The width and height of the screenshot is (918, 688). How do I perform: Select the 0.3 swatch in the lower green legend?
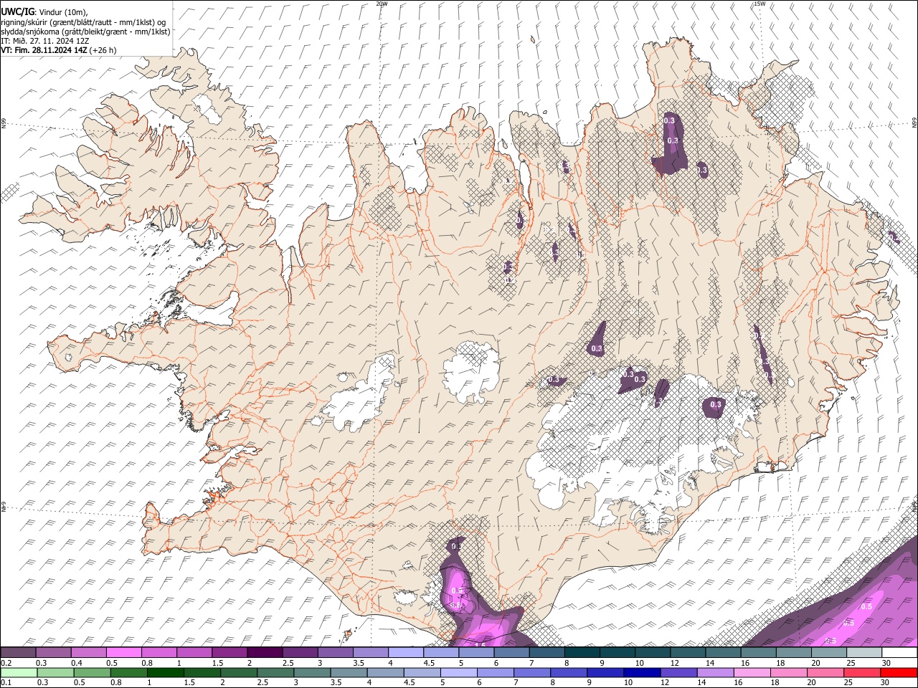pyautogui.click(x=56, y=672)
